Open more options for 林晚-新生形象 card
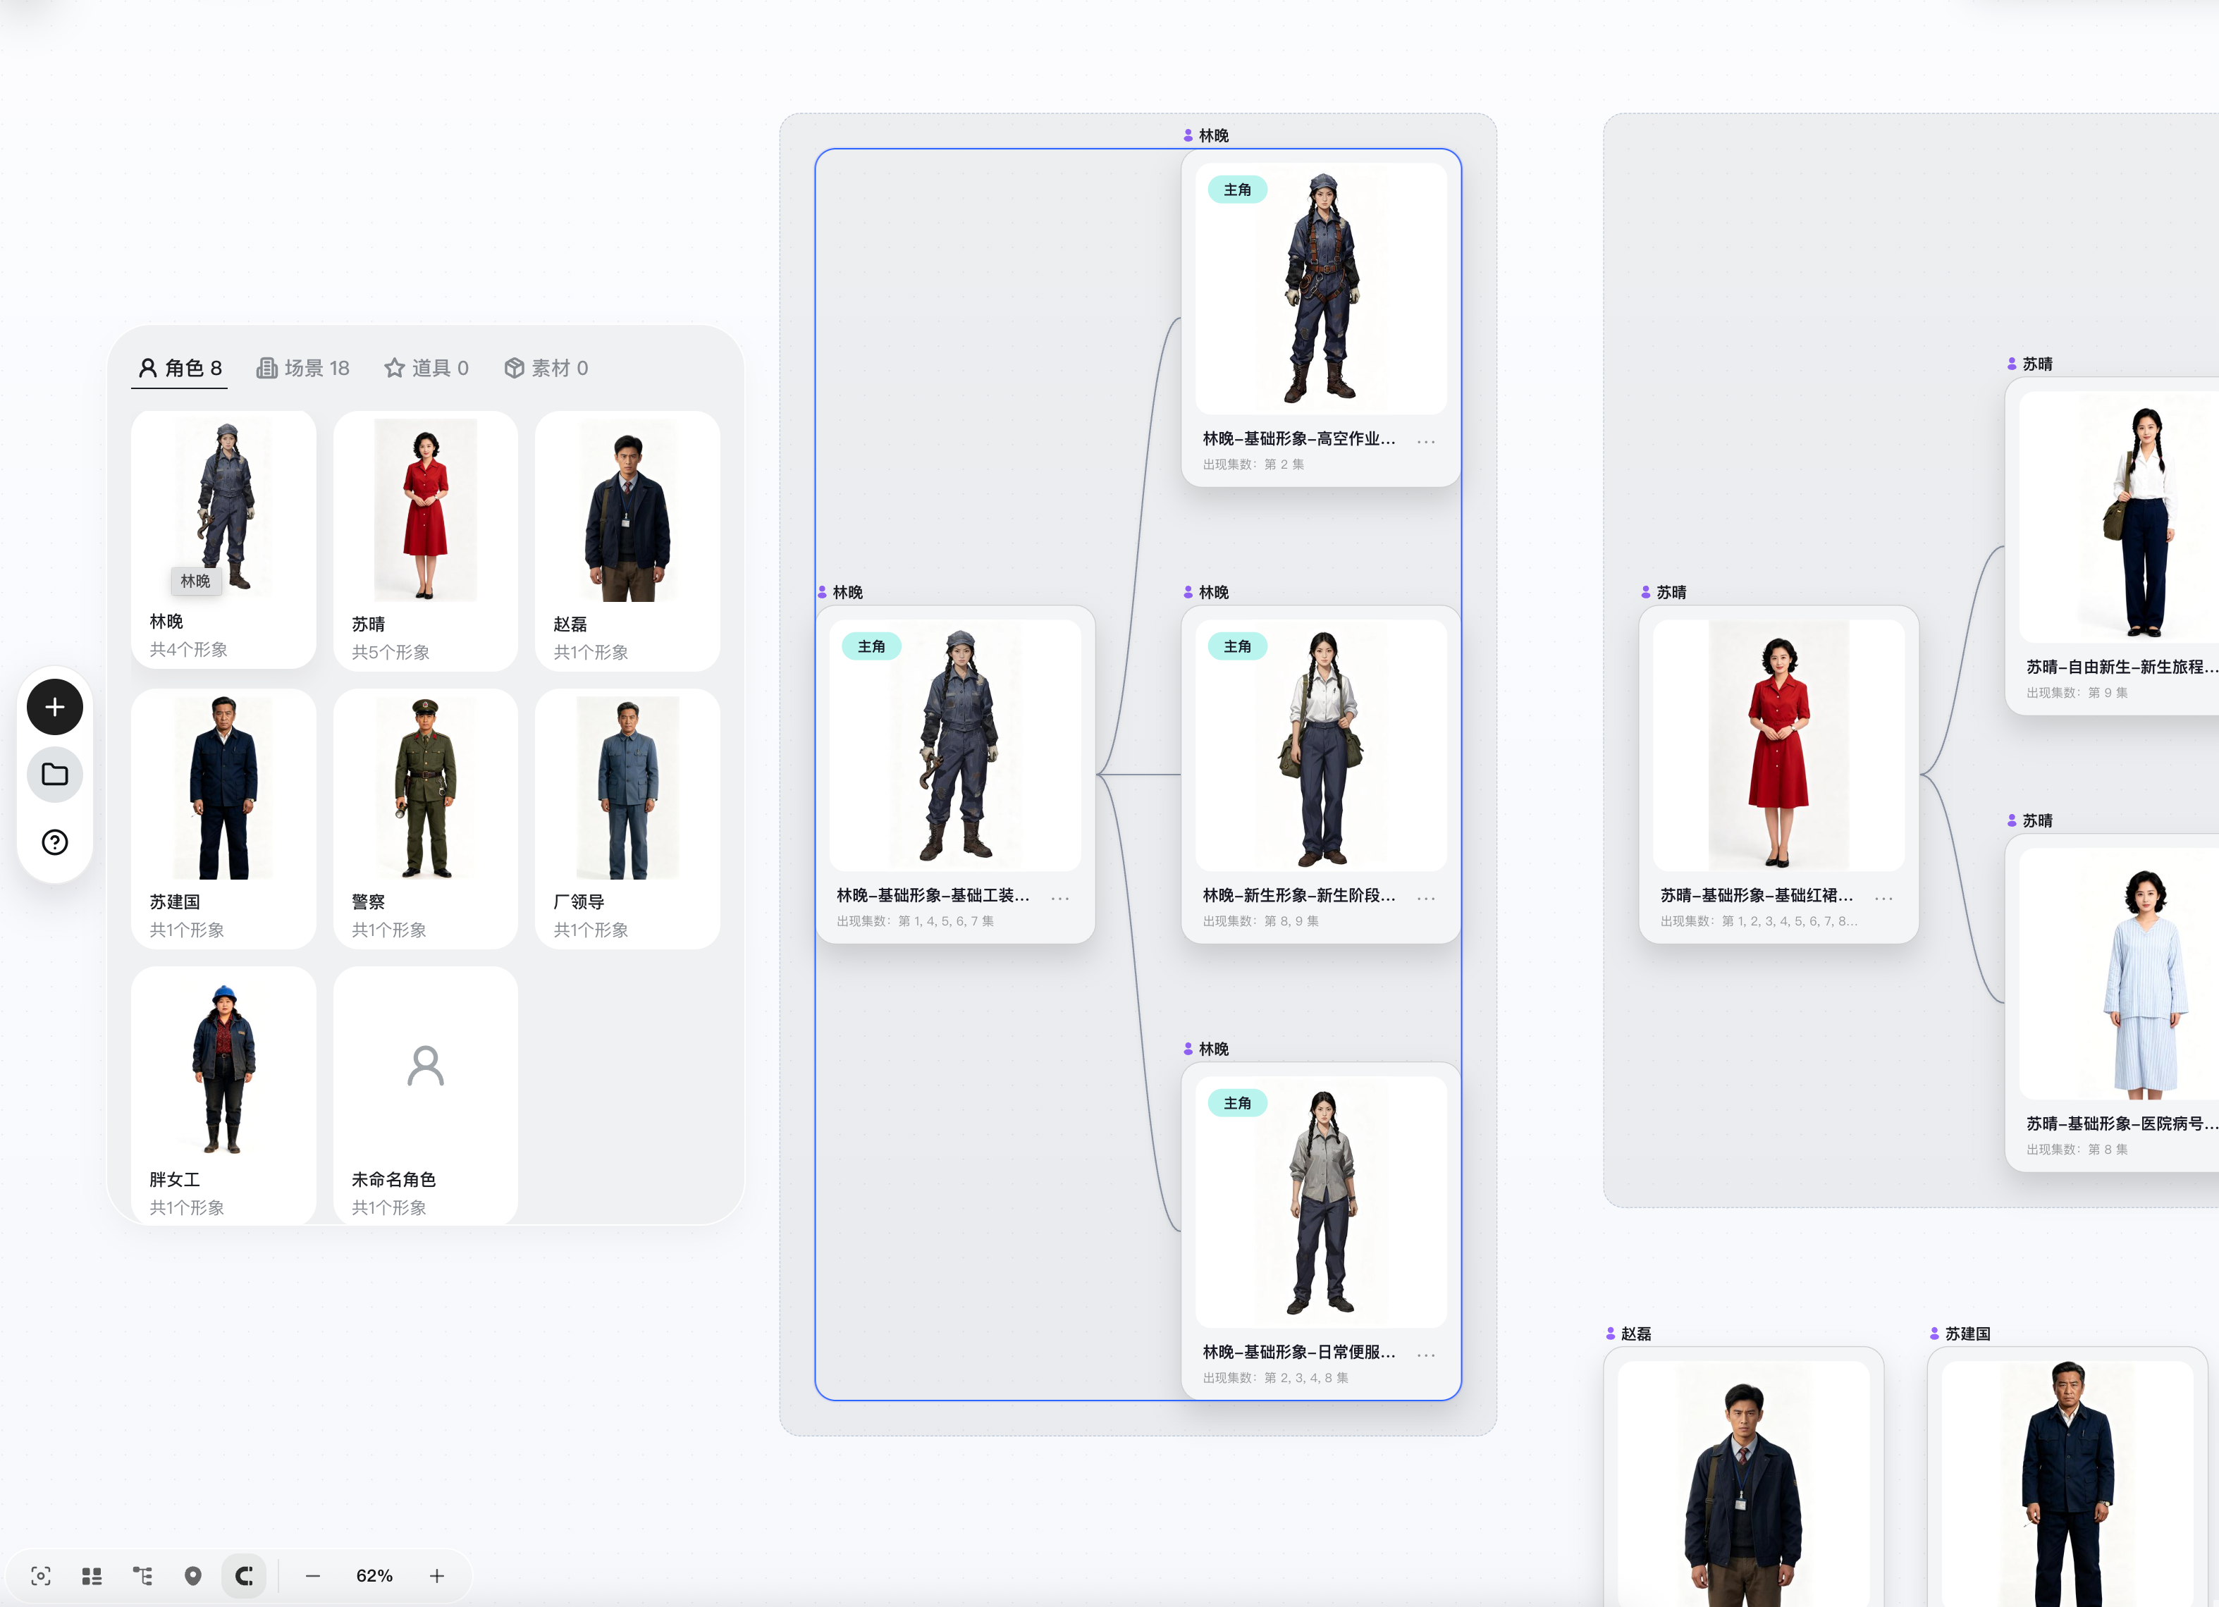Image resolution: width=2219 pixels, height=1607 pixels. coord(1427,898)
